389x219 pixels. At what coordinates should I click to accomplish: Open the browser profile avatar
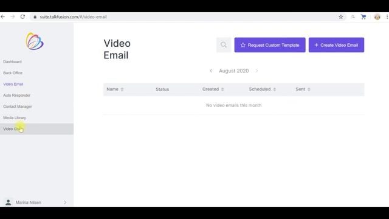point(377,17)
